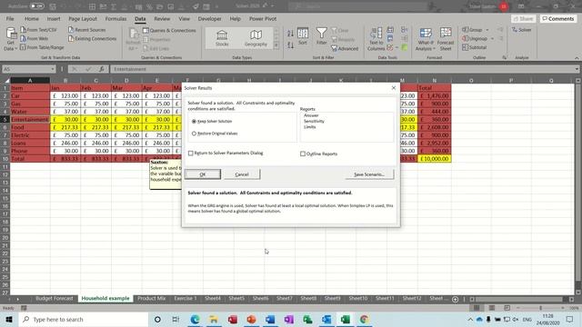Select Sensitivity report in list
Viewport: 582px width, 327px height.
(x=314, y=121)
